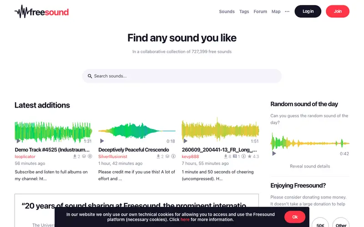Image resolution: width=364 pixels, height=227 pixels.
Task: Play the 260609_200441-13_FR_Long sound
Action: click(x=185, y=141)
